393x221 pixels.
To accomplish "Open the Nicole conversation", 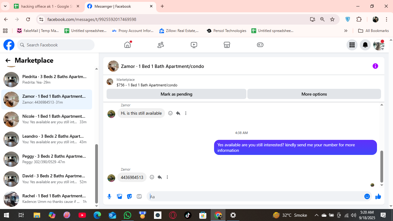I will [47, 119].
